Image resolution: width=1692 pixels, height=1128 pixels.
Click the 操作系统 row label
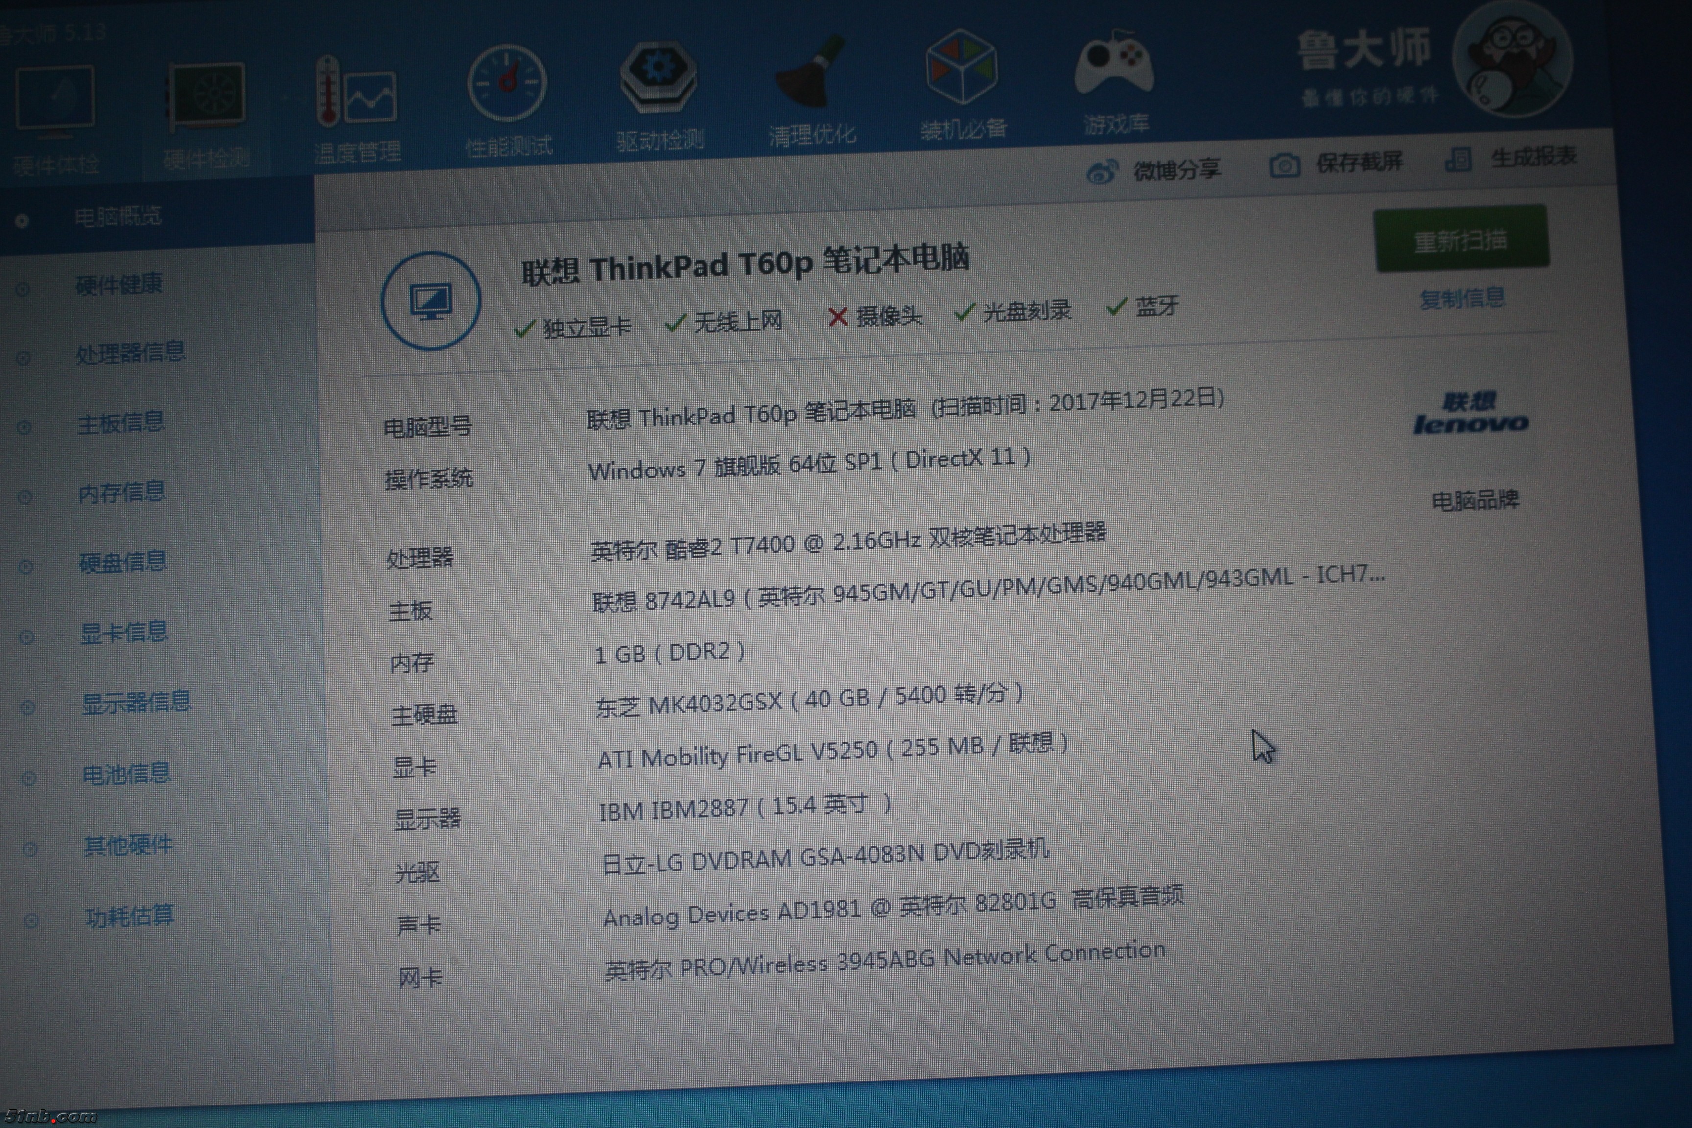pos(429,478)
